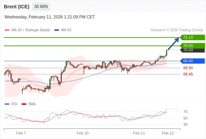The width and height of the screenshot is (206, 139).
Task: Click the Feb 11 date axis label
Action: pos(139,133)
